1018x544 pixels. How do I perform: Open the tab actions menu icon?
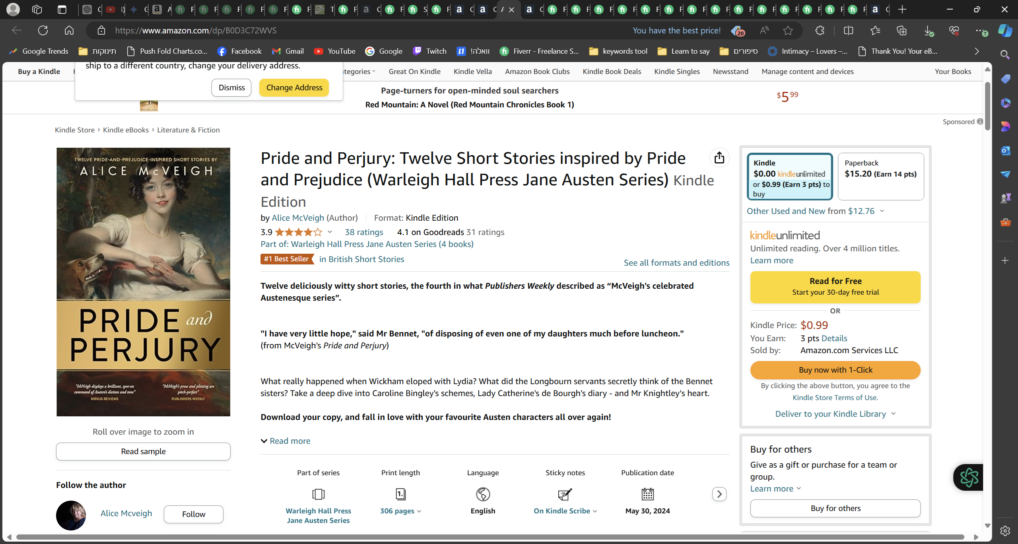[62, 10]
